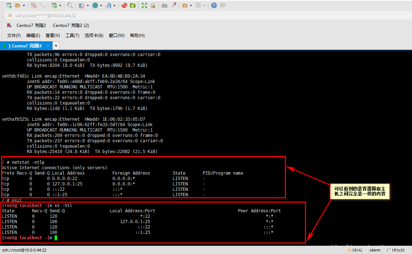This screenshot has height=254, width=412.
Task: Expand the Color scheme dropdown arrow
Action: coord(88,5)
